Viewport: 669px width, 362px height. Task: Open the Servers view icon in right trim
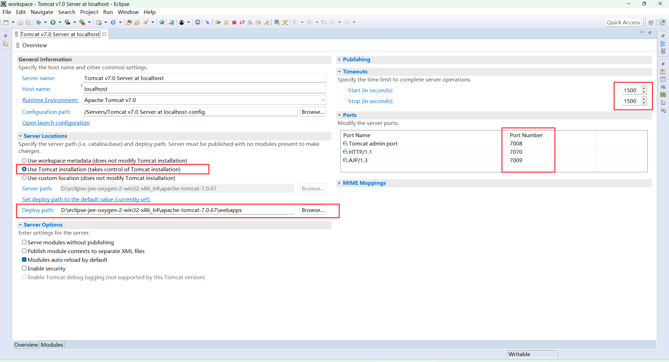click(x=663, y=87)
